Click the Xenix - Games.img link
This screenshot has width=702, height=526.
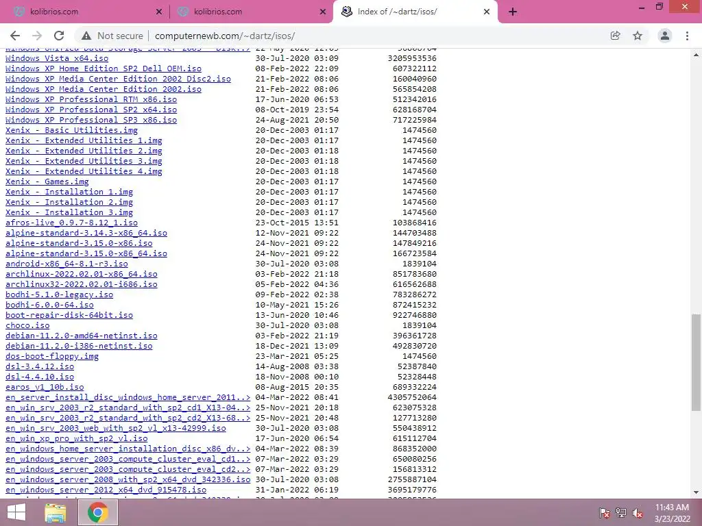[x=47, y=181]
